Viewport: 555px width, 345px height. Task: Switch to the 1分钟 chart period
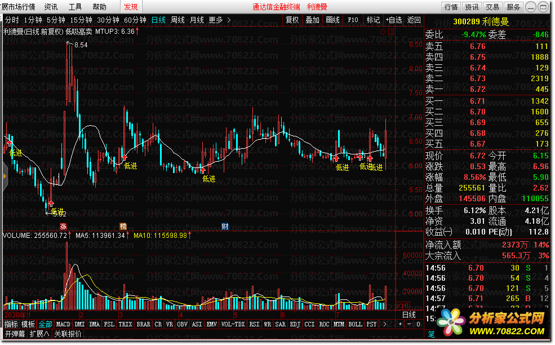[x=33, y=20]
